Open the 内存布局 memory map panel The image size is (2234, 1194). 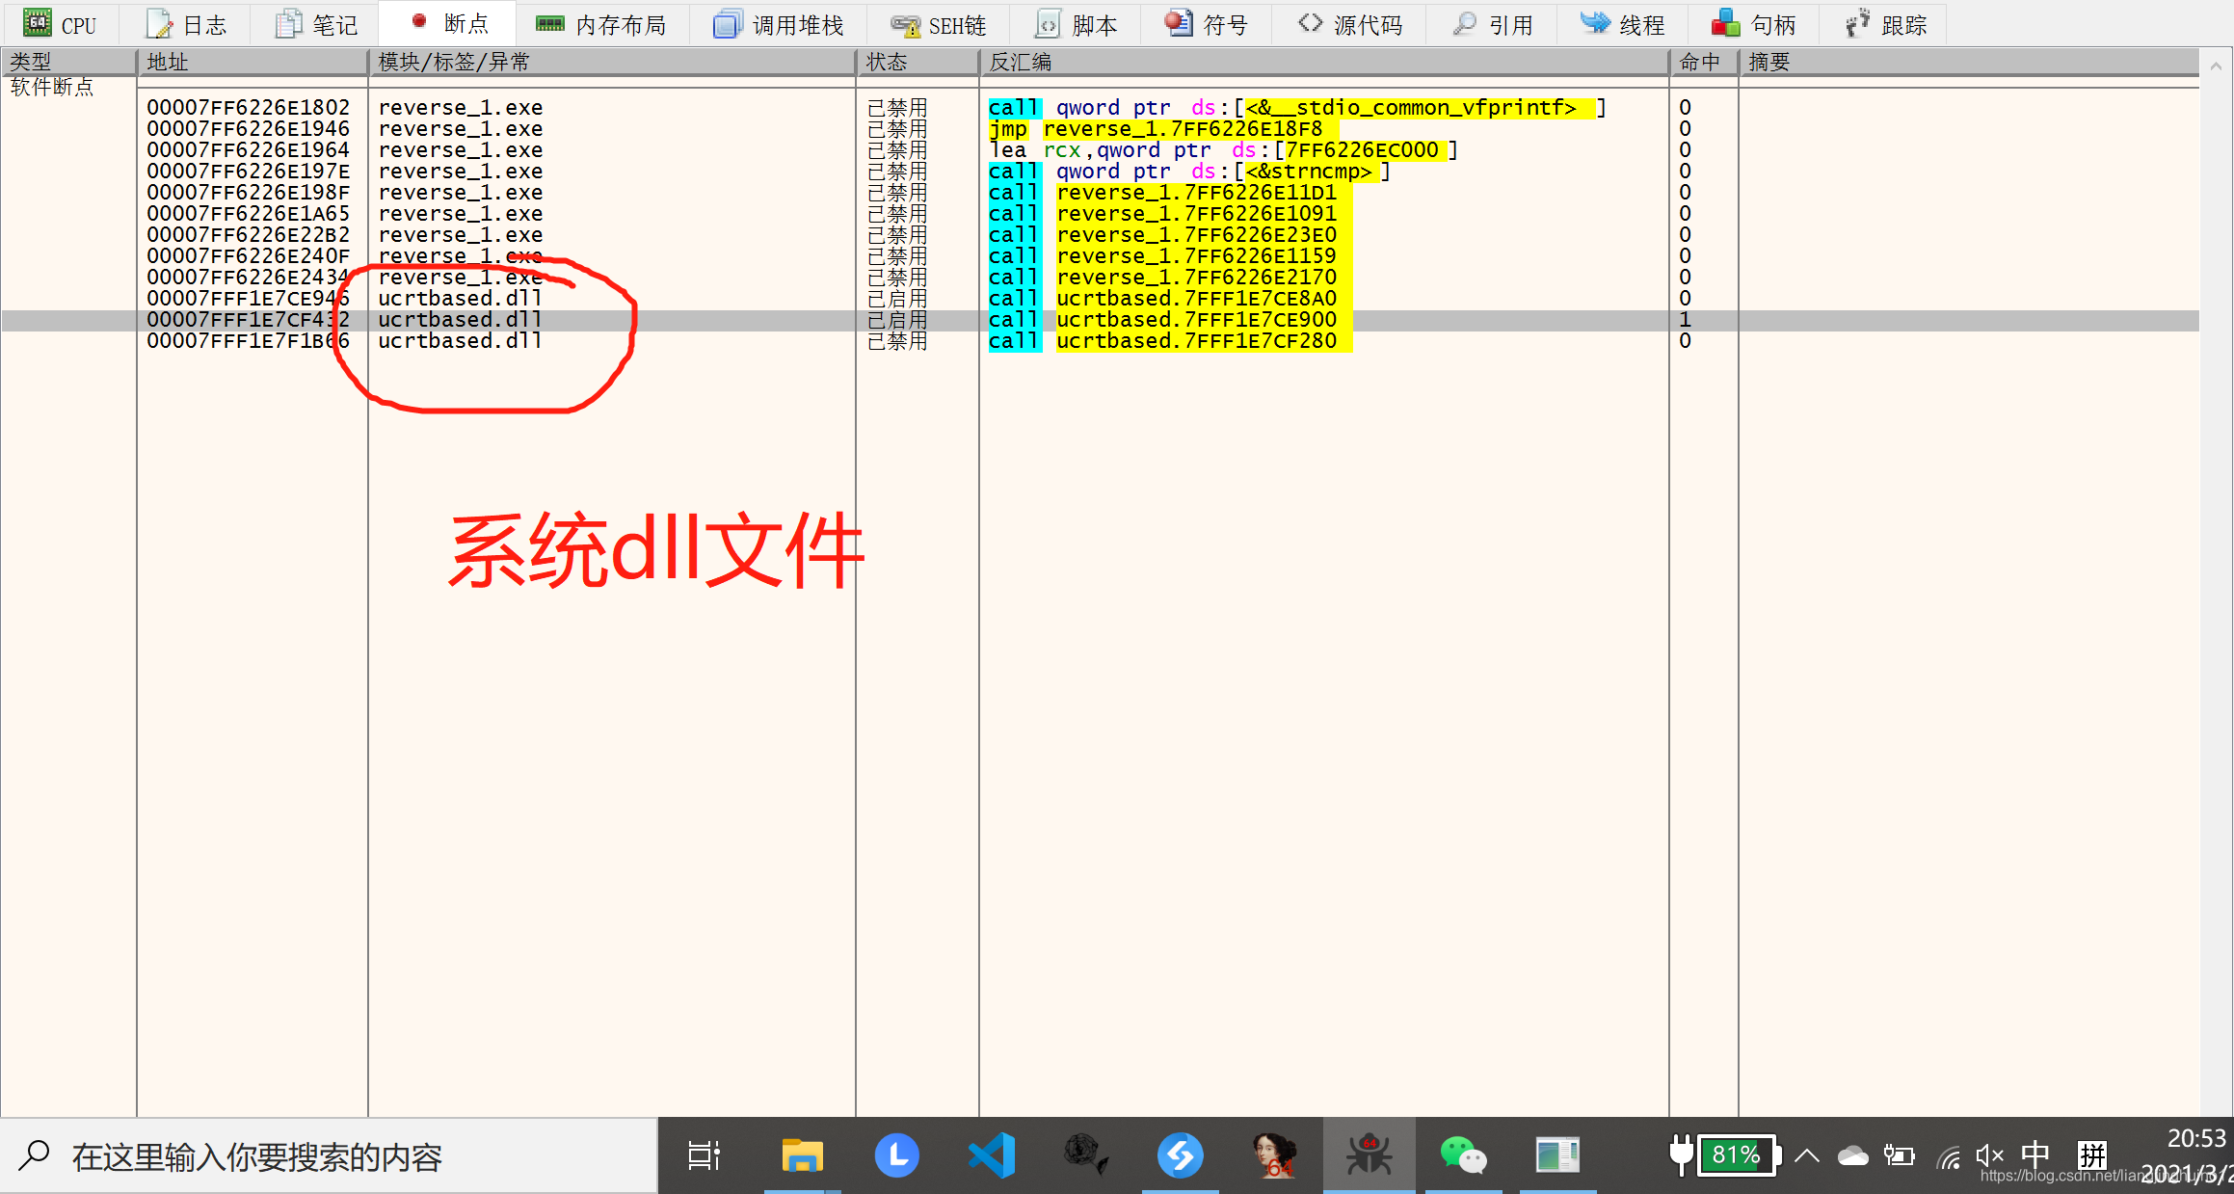(603, 23)
